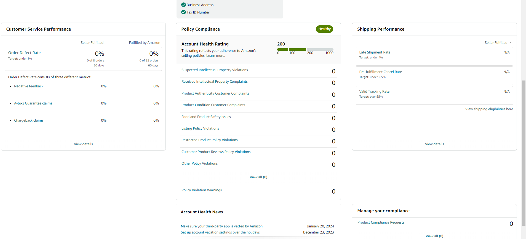Open the Pre-fulfillment Cancel Rate link
The image size is (526, 239).
pyautogui.click(x=380, y=72)
